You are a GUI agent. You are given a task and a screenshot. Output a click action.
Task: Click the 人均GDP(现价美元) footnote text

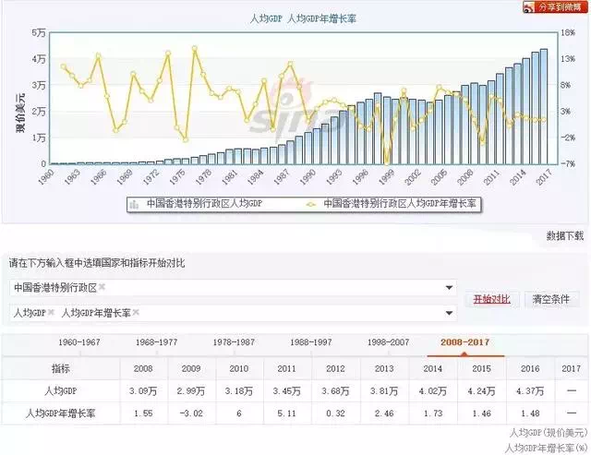[549, 433]
